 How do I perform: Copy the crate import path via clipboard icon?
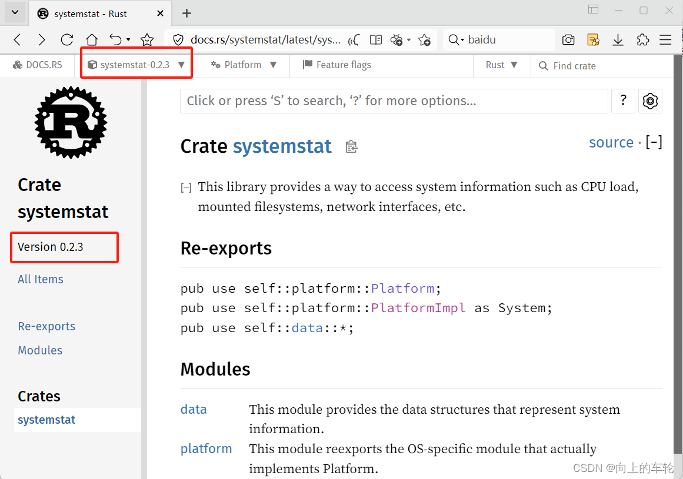coord(351,146)
